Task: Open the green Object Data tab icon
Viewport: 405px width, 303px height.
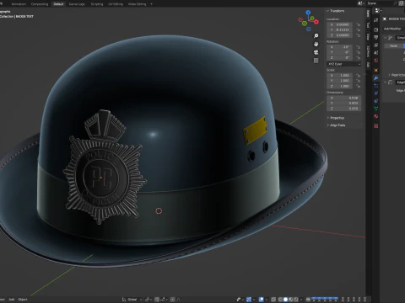Action: [376, 109]
